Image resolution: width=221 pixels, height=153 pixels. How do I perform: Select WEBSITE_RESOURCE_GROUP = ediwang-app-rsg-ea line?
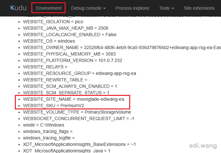click(x=79, y=73)
